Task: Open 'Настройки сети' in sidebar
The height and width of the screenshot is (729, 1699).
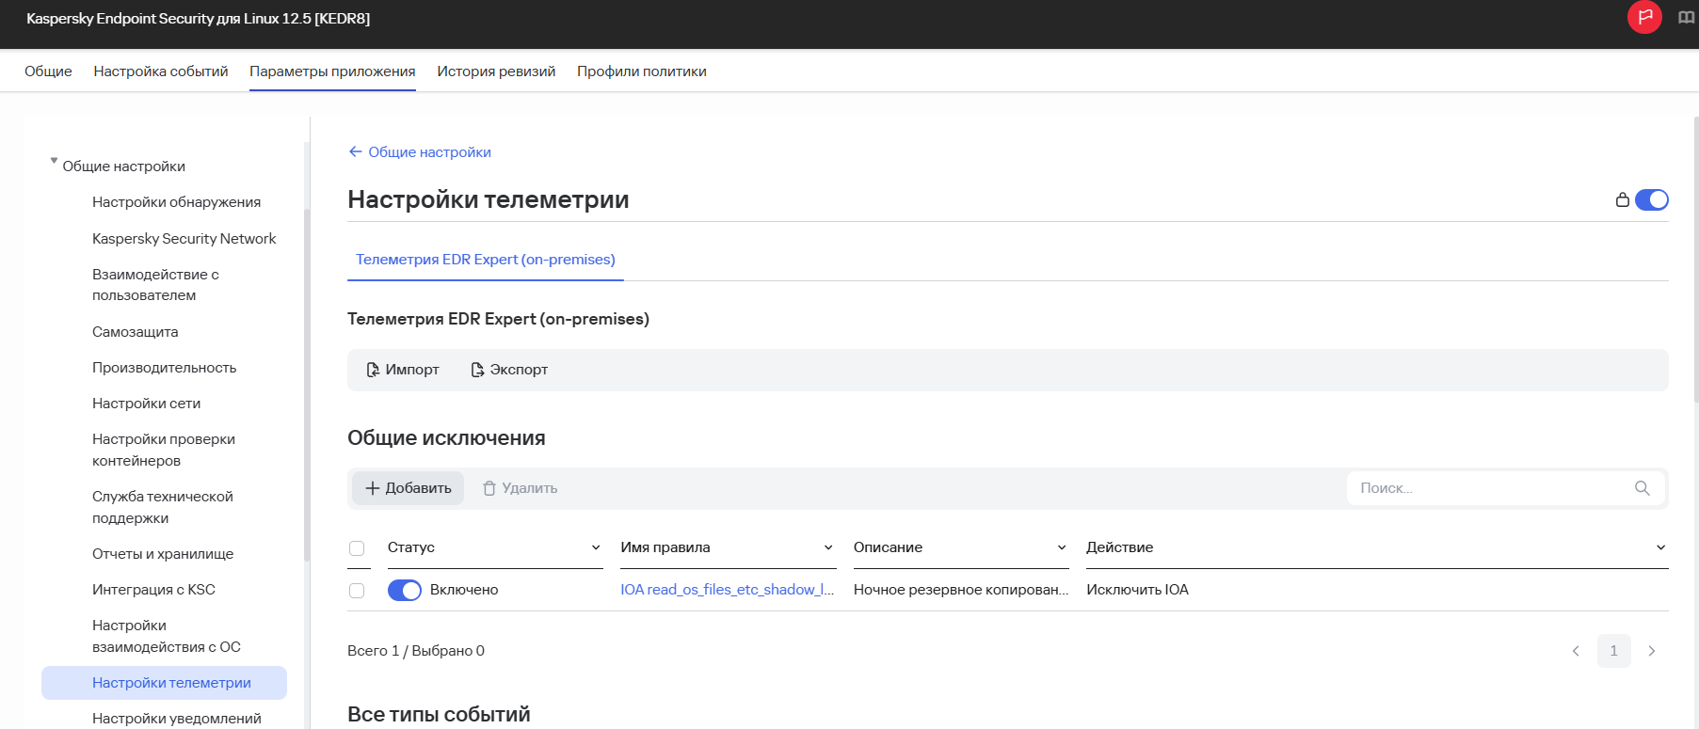Action: pos(147,404)
